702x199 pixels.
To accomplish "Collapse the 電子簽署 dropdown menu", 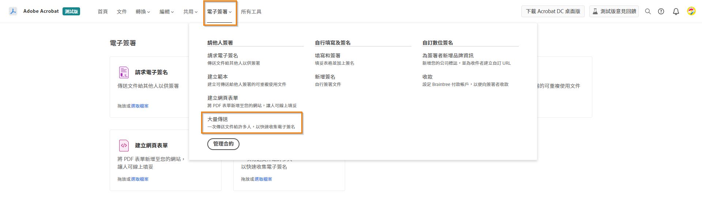I will click(219, 12).
